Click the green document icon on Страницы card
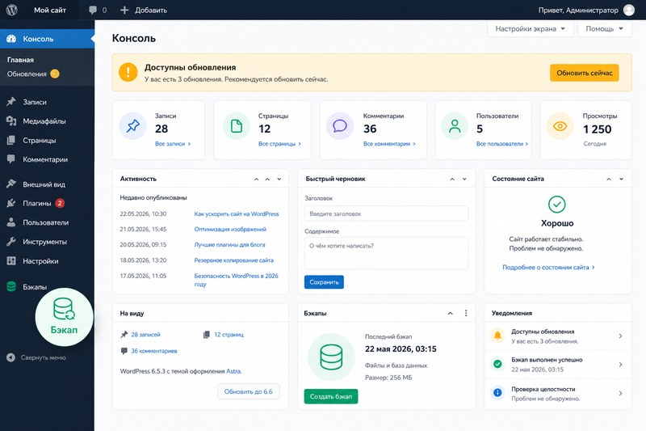 pos(237,126)
